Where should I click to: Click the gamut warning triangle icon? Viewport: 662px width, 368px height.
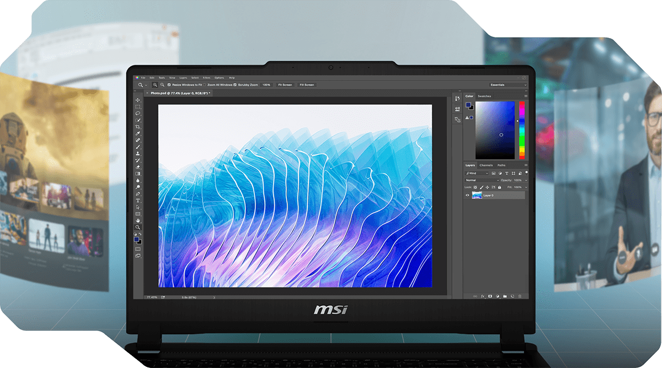(467, 117)
